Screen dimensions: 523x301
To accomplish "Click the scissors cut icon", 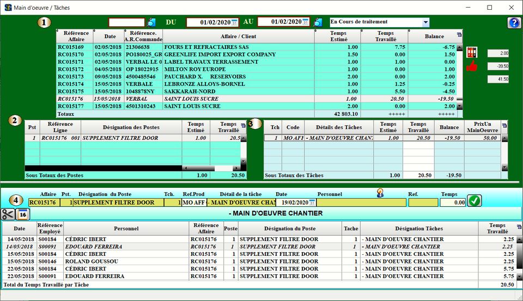I will tap(8, 214).
